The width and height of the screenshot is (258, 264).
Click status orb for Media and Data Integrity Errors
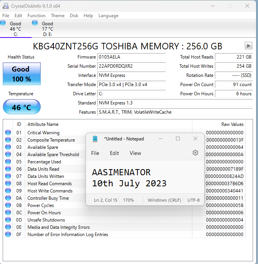[8, 227]
